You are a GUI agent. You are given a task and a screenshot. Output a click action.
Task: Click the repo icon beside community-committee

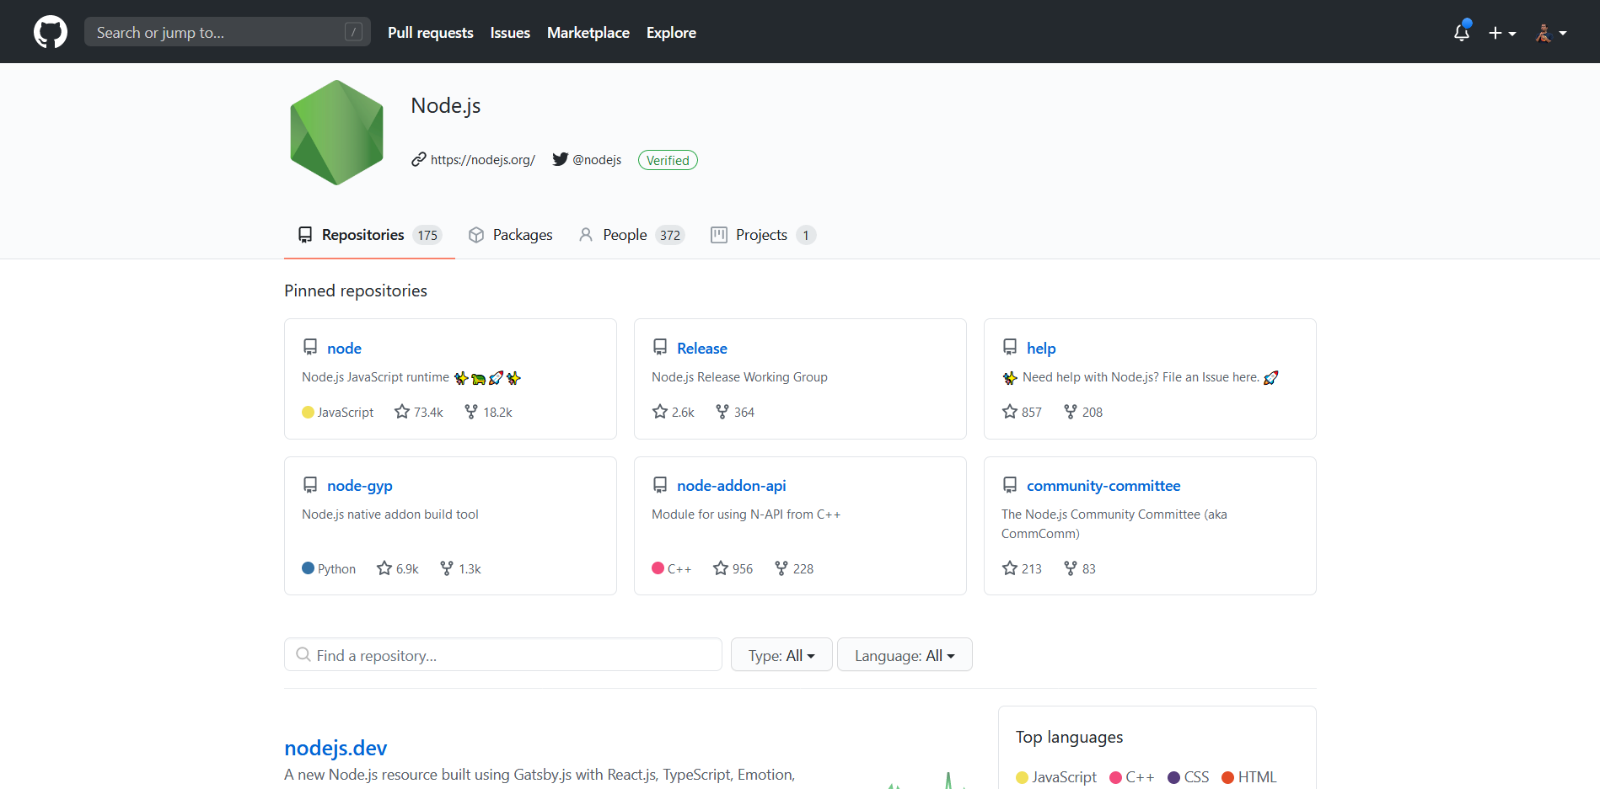click(1010, 485)
